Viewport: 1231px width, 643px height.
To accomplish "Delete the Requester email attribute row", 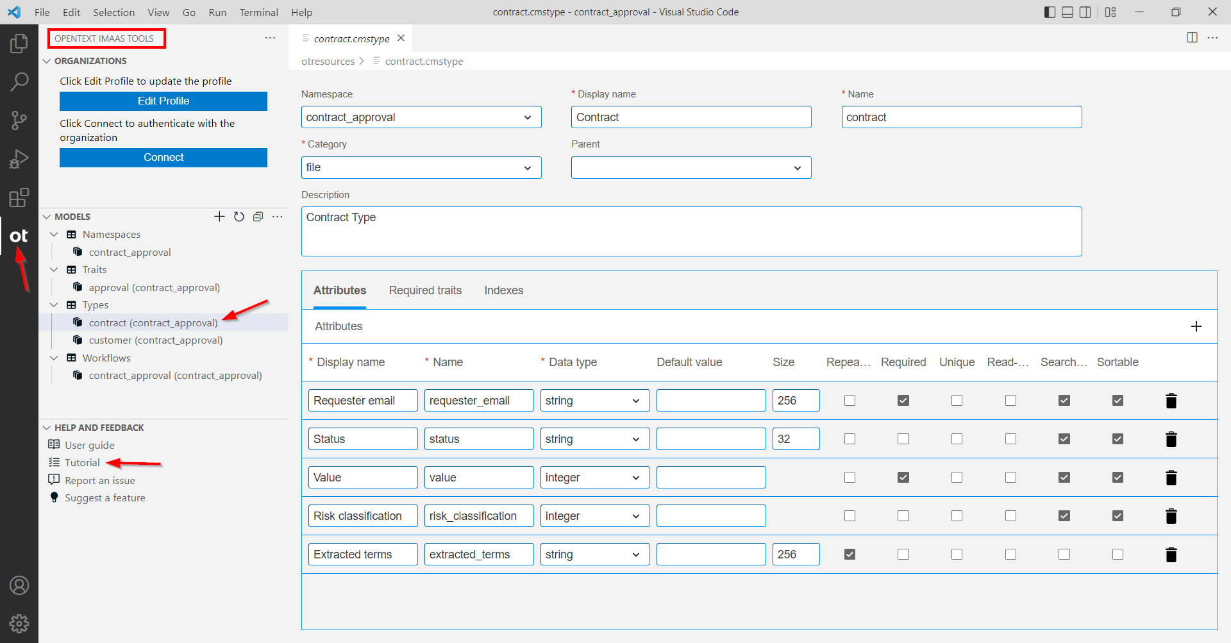I will point(1171,401).
